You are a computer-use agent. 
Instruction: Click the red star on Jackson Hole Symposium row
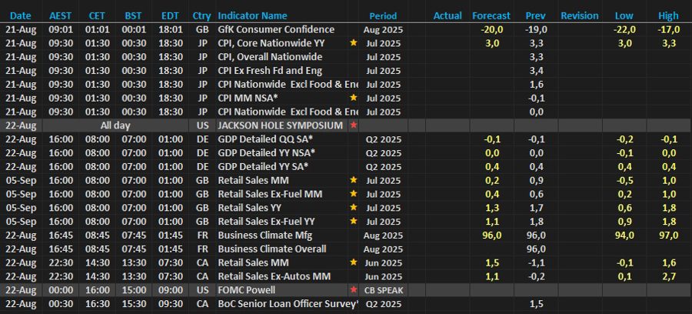point(353,125)
